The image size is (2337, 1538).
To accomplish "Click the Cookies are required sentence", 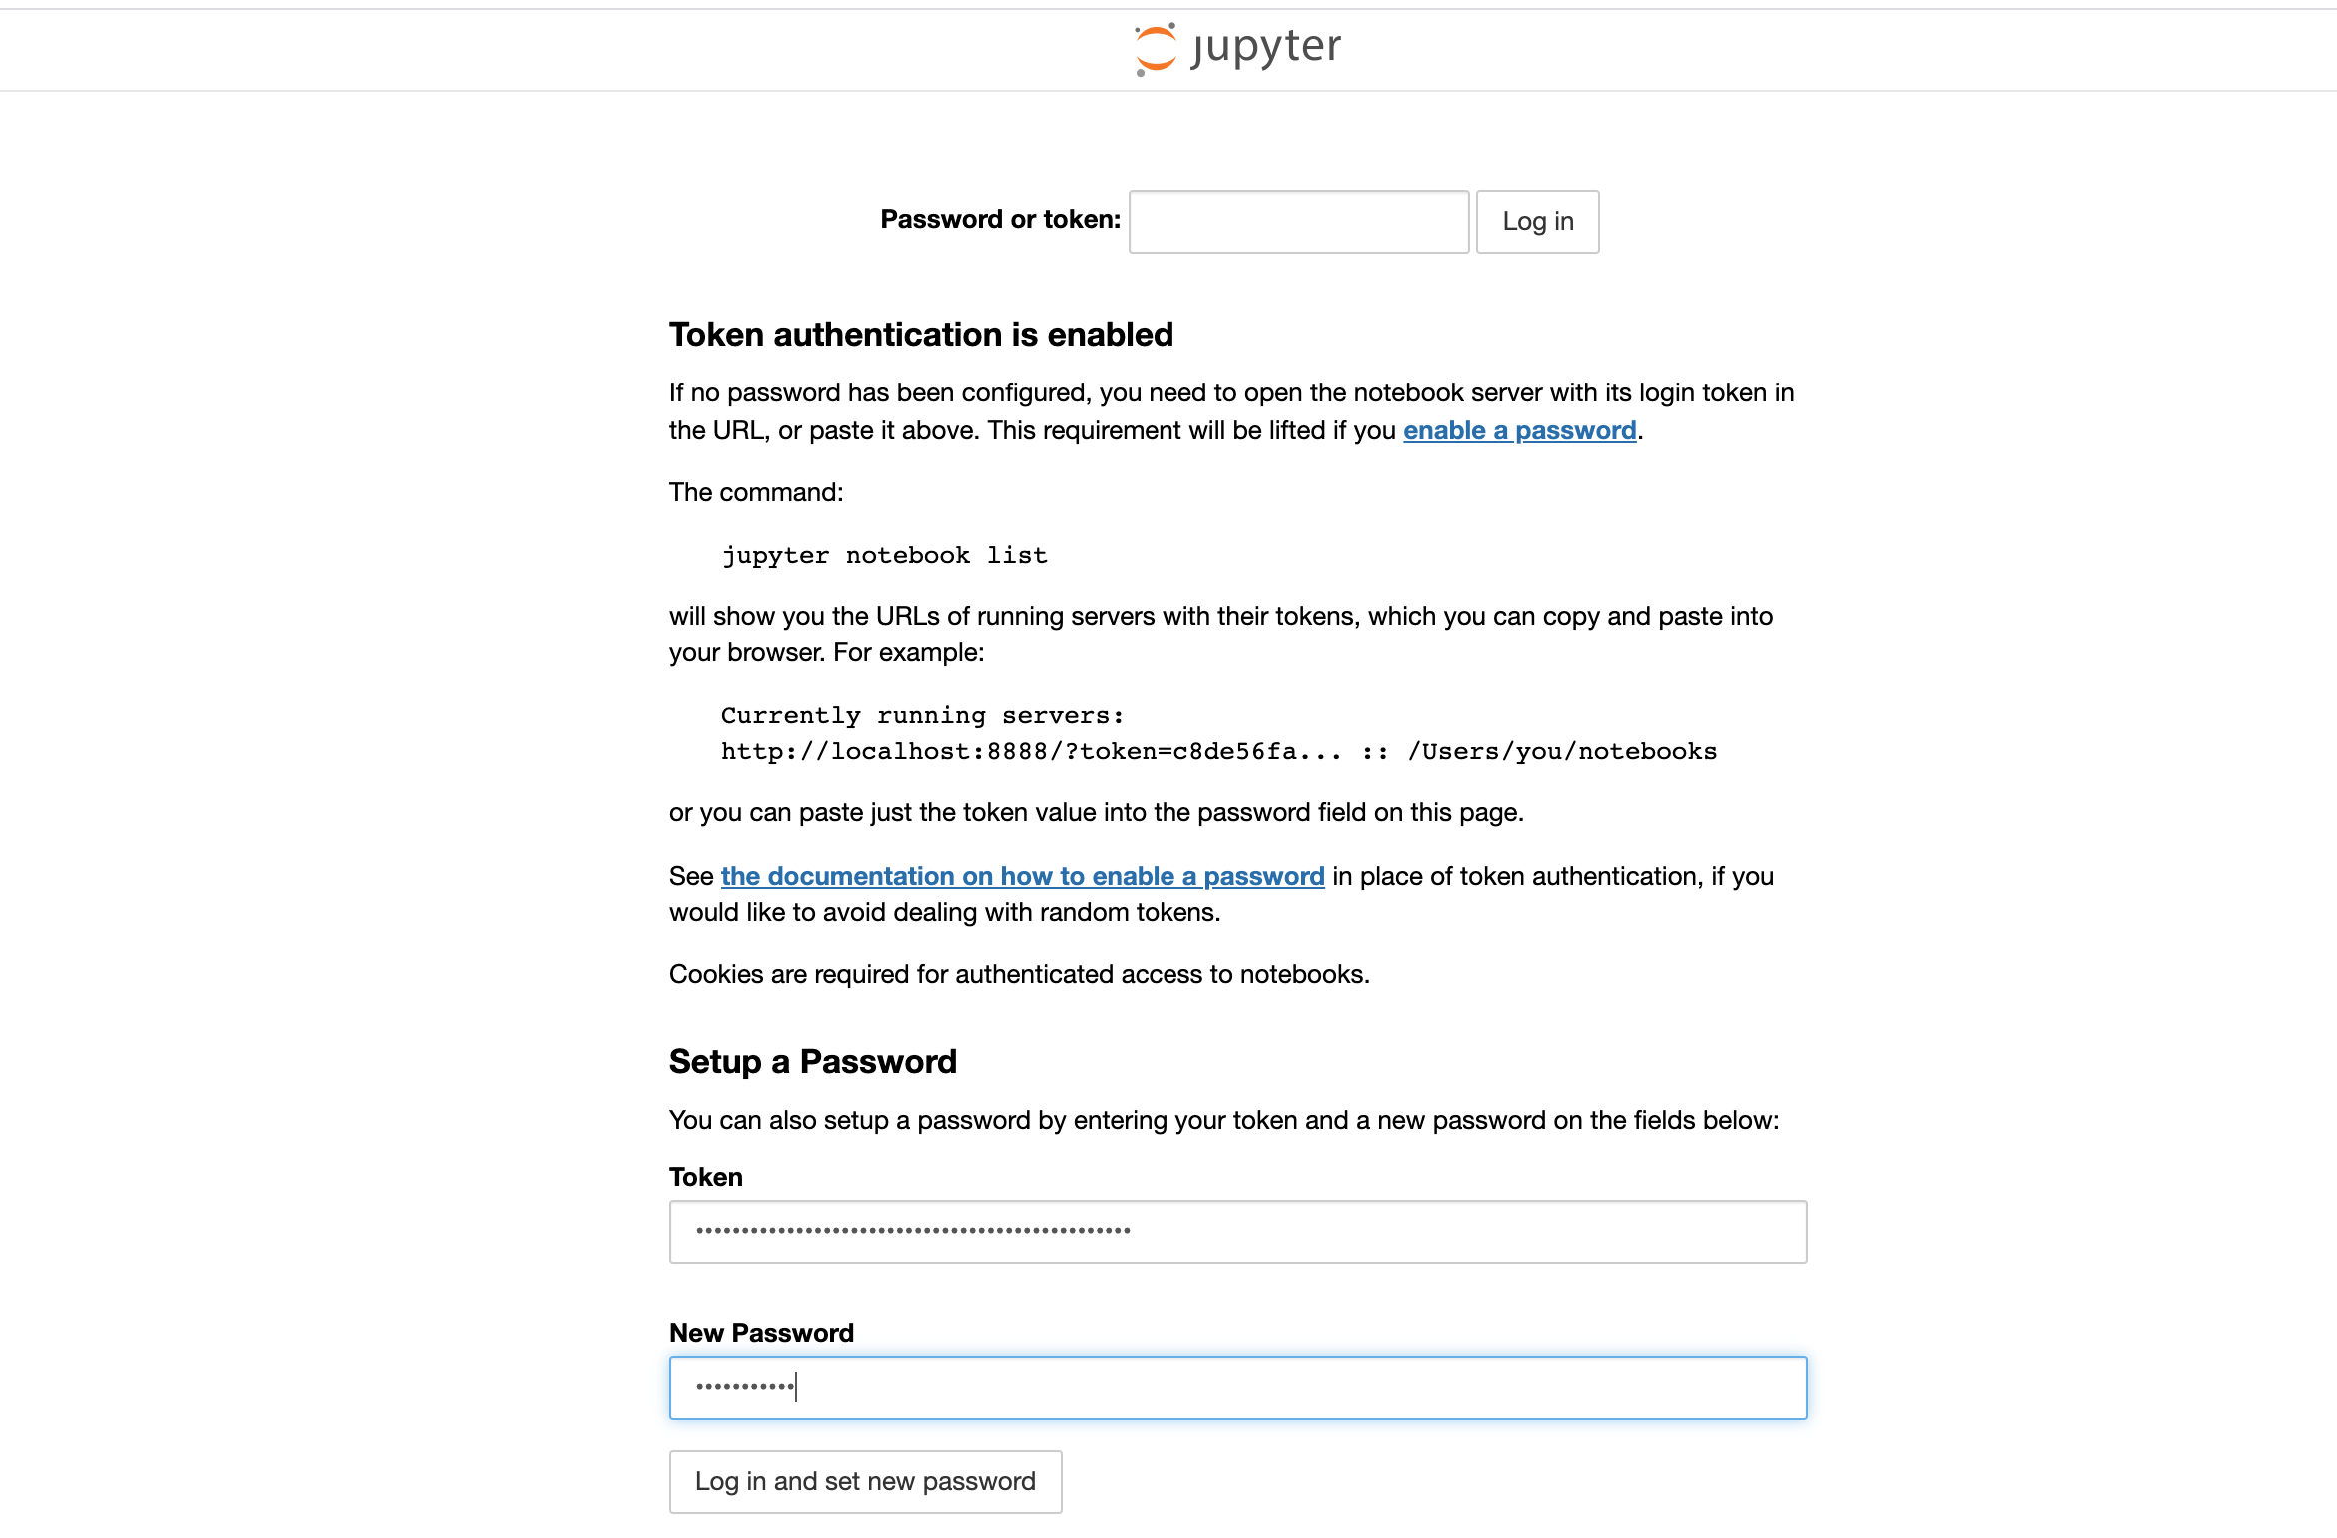I will pyautogui.click(x=1019, y=974).
